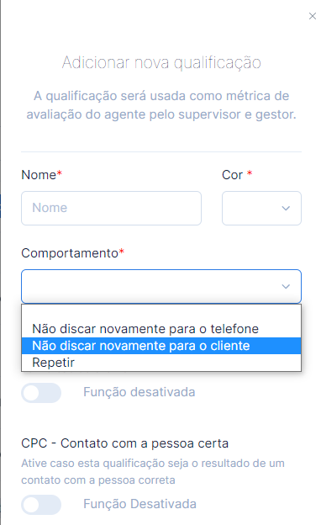Click the CPC Função Desativada label text
321x525 pixels.
[139, 504]
